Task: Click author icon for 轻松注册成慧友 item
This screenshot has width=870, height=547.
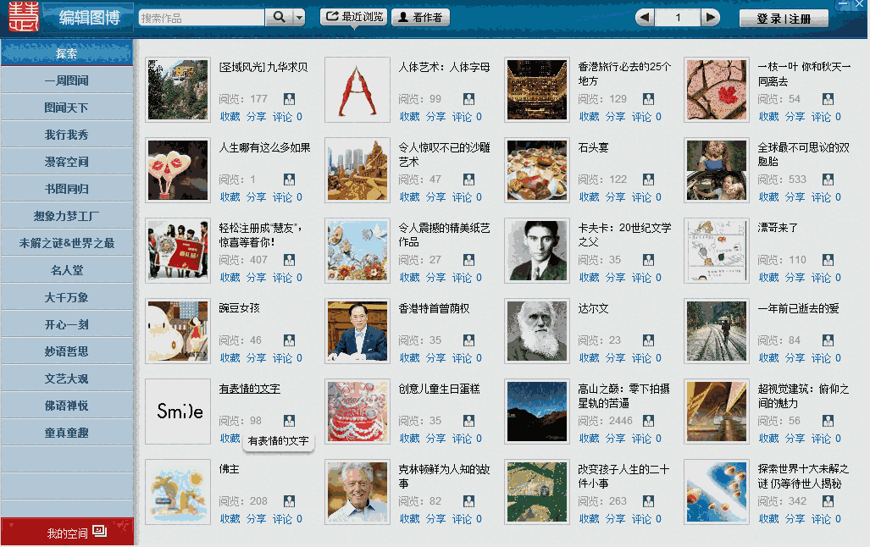Action: coord(289,260)
